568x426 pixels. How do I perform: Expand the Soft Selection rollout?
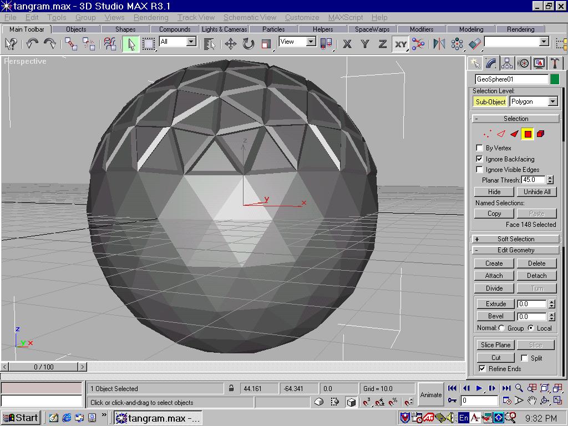(516, 239)
